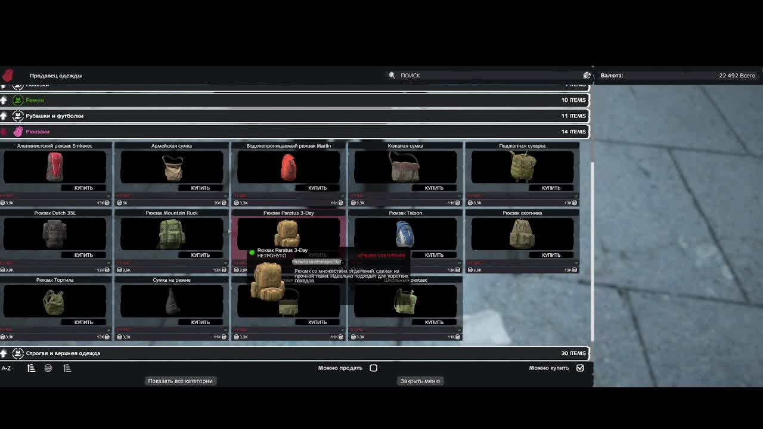Select the Водонепроницаемый рюкзак Marlin image
Screen dimensions: 763x429
click(289, 166)
